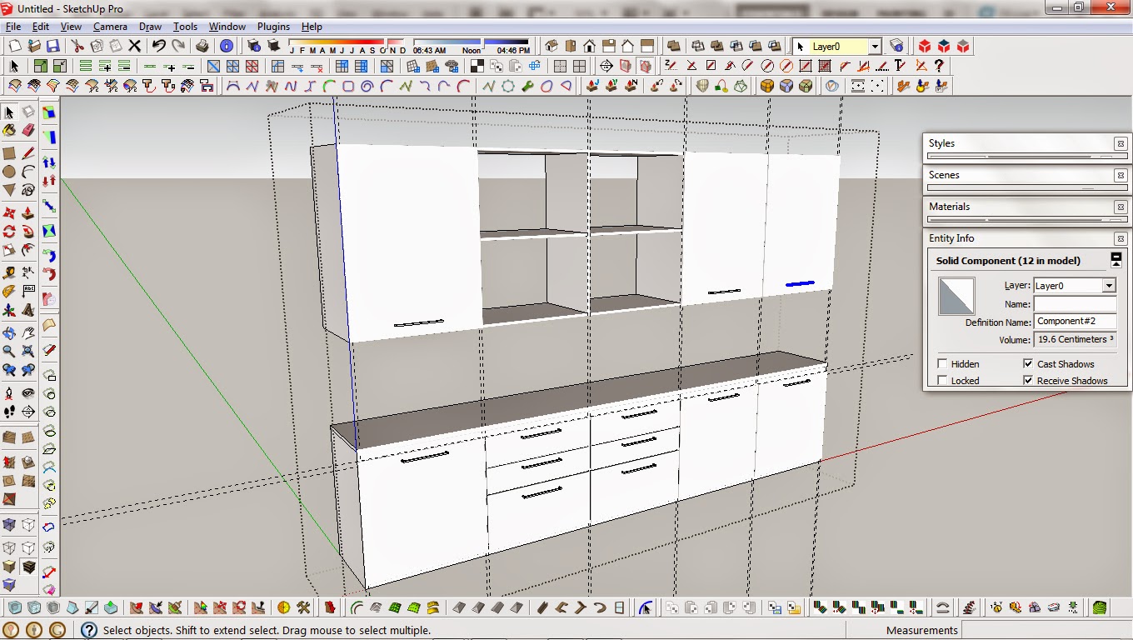Click the rightmost red cube icon beside layer toolbar
This screenshot has width=1133, height=640.
click(963, 46)
